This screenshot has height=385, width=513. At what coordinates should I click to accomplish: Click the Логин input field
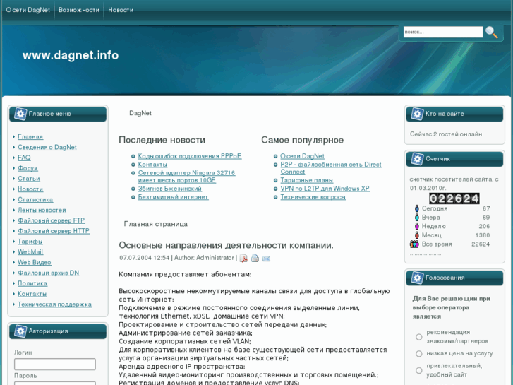(x=55, y=364)
